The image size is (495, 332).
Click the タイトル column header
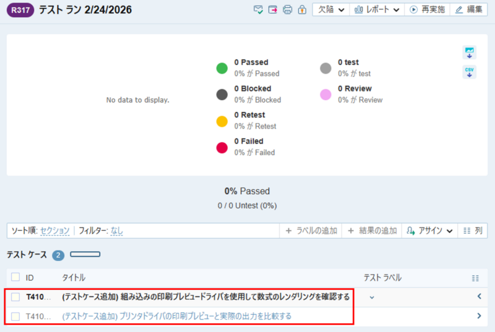click(74, 278)
